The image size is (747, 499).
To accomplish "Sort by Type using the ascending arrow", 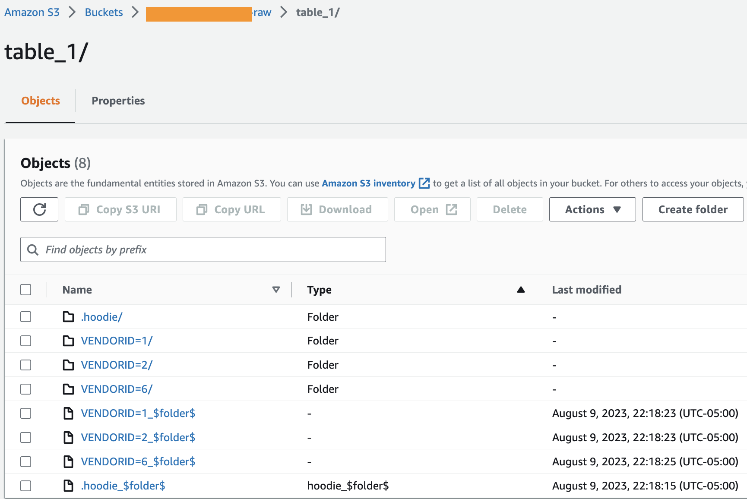I will click(521, 290).
